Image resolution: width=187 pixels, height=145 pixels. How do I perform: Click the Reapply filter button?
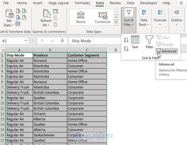coord(165,44)
